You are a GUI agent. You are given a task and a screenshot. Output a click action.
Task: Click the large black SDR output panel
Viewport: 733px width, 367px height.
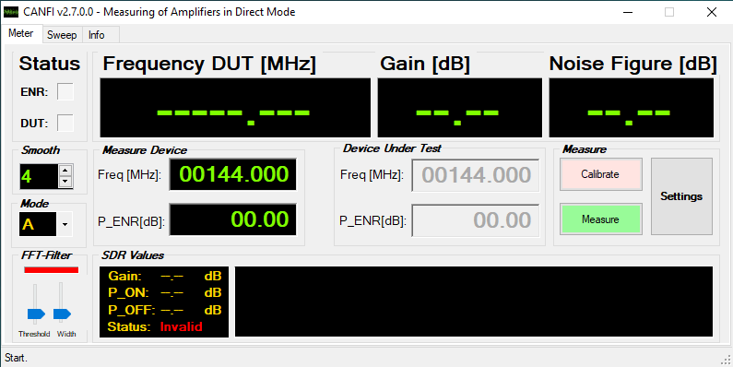tap(474, 302)
